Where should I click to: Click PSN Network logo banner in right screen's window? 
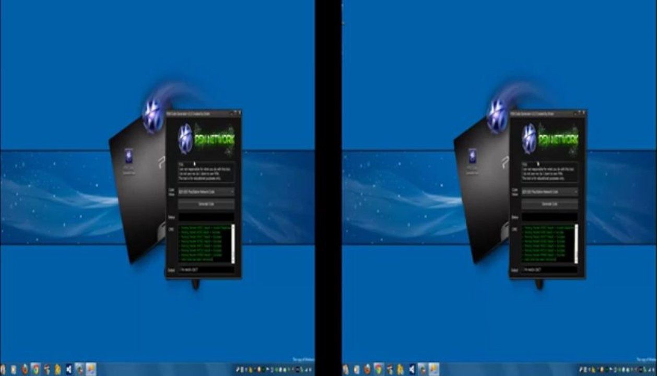pos(550,139)
